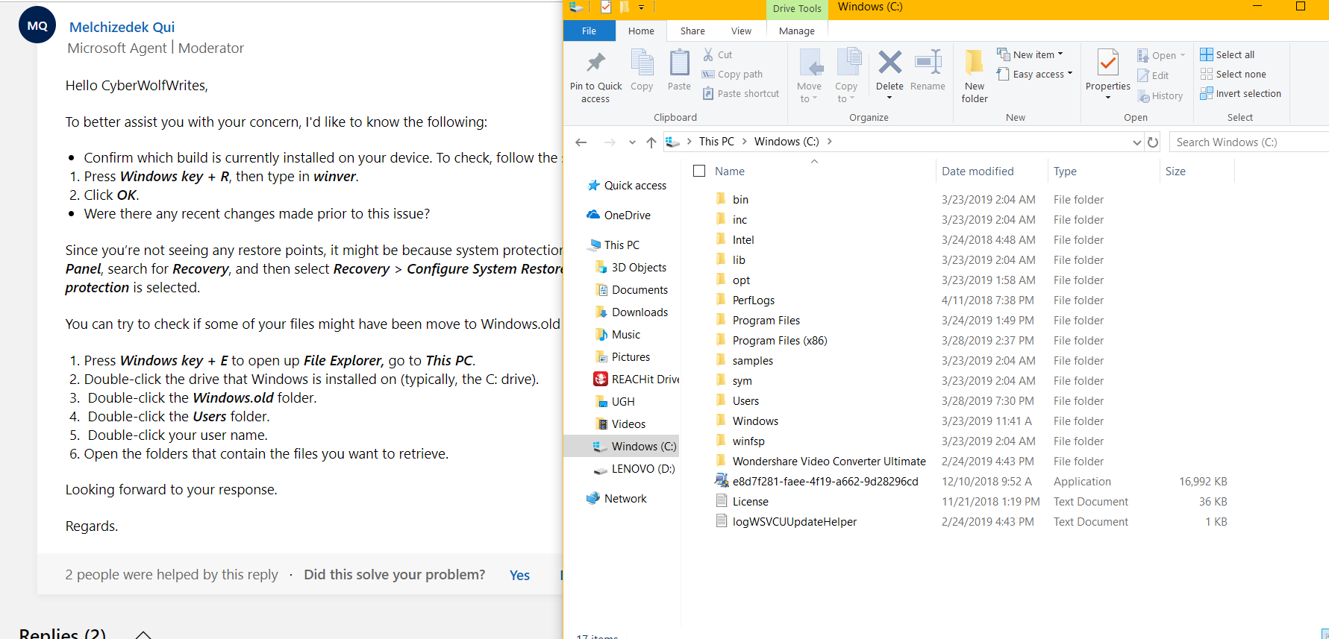Open the Open command dropdown arrow

(x=1183, y=55)
